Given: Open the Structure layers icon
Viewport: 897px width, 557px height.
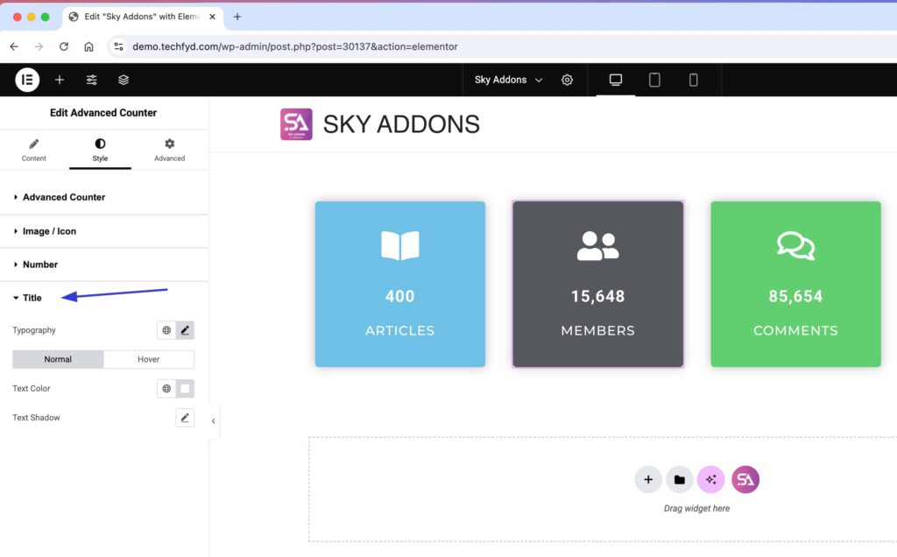Looking at the screenshot, I should 124,80.
